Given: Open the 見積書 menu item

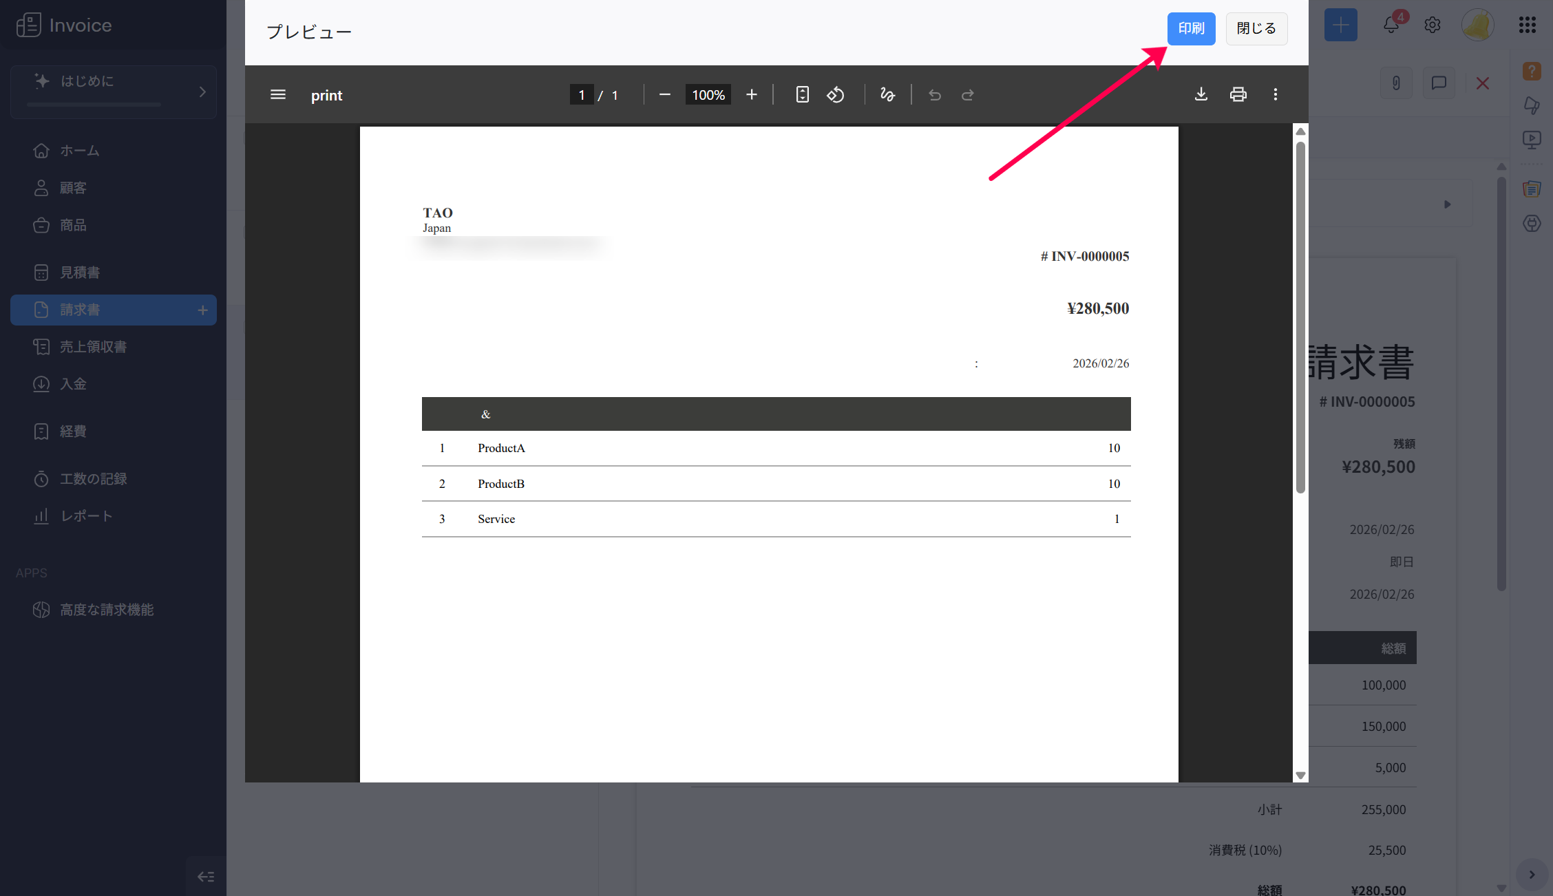Looking at the screenshot, I should click(80, 273).
